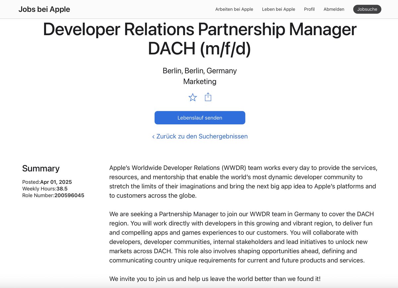Open your Profil from the top navigation

(x=309, y=9)
